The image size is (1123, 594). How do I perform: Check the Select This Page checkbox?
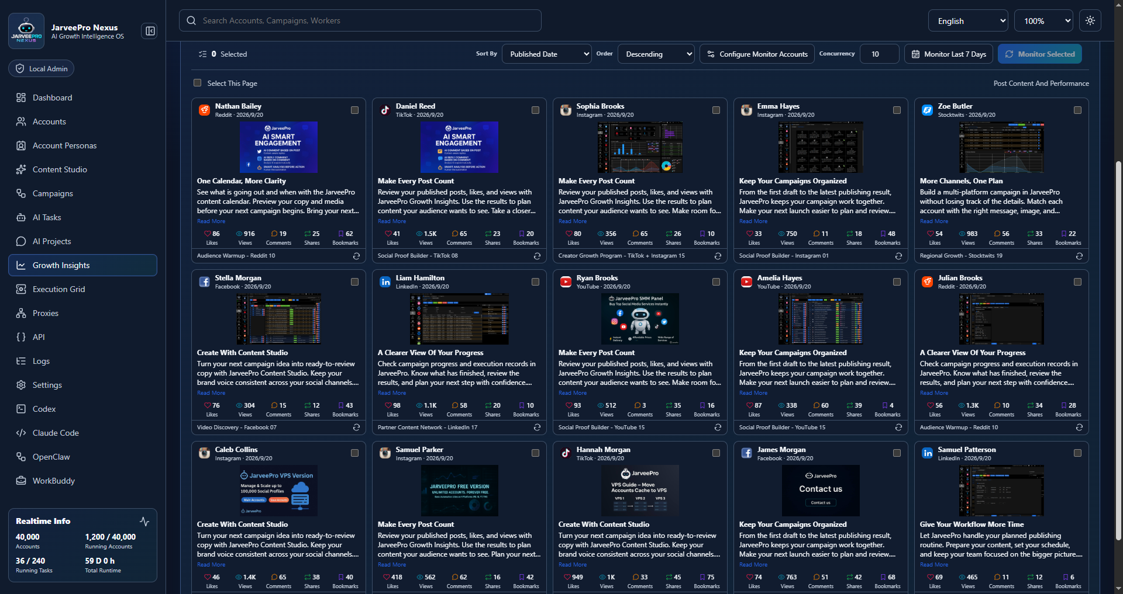198,83
